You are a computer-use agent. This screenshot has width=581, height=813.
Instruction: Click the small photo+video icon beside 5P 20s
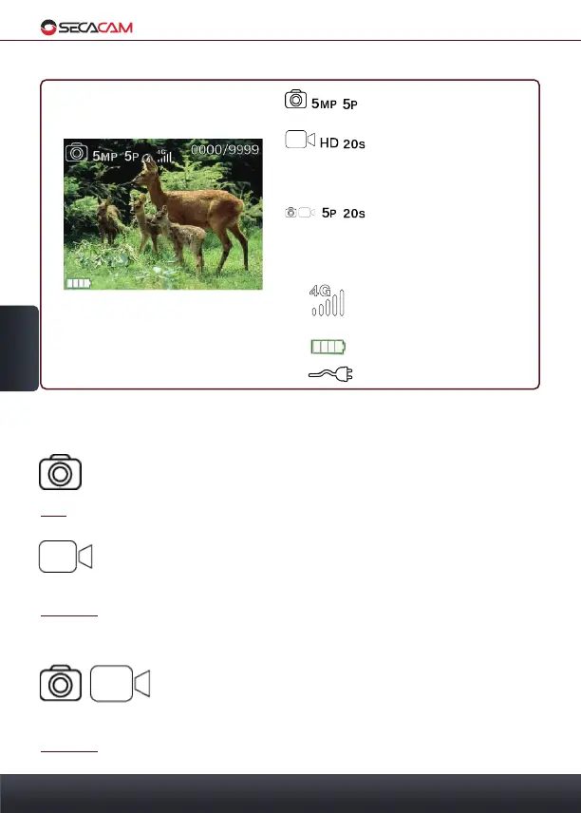tap(300, 212)
